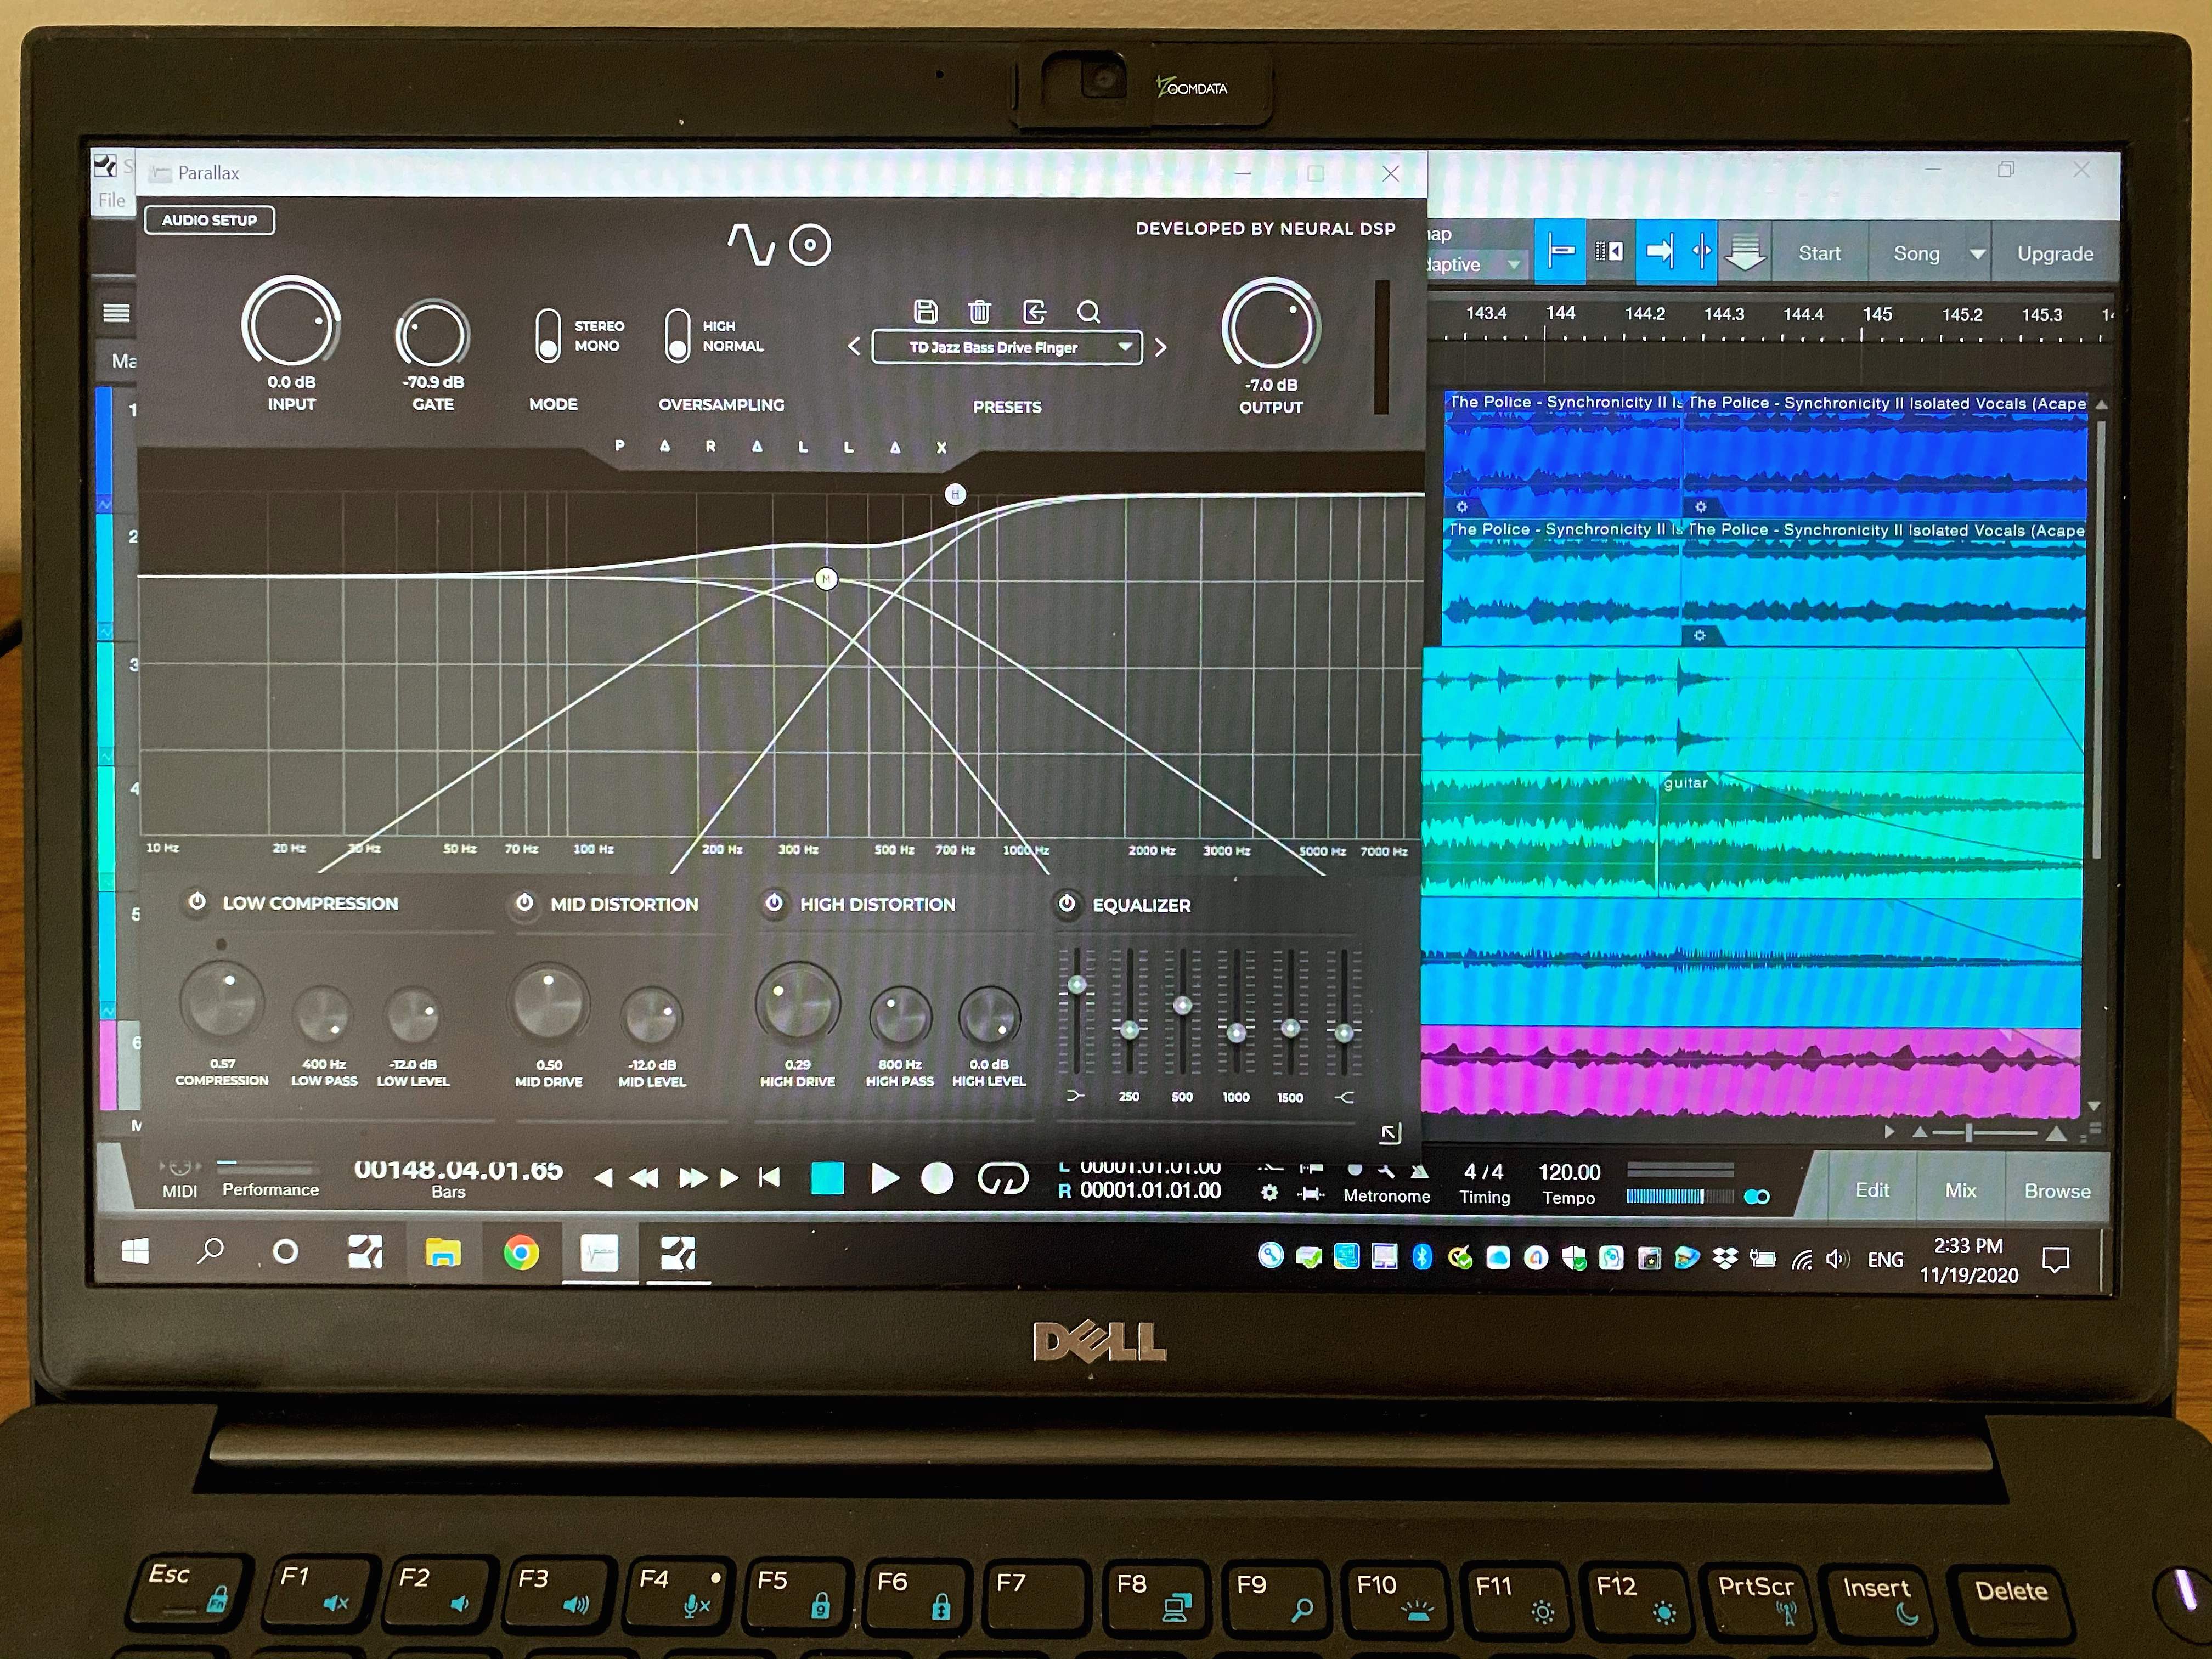Click the Rewind transport button

[x=644, y=1179]
